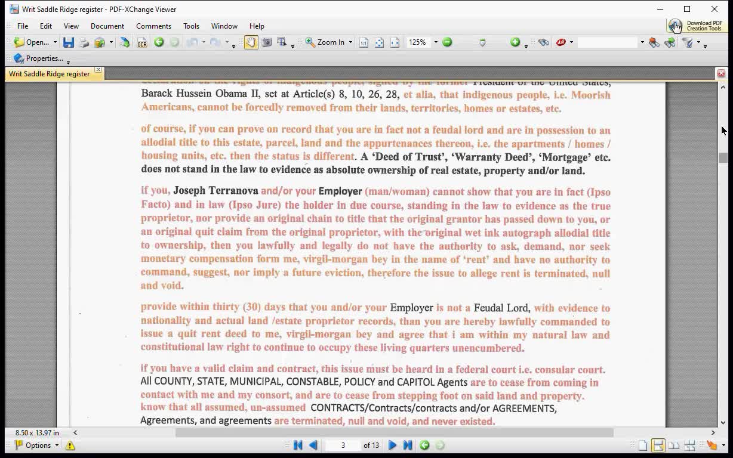This screenshot has width=733, height=458.
Task: Click the 125% zoom level field
Action: pyautogui.click(x=418, y=42)
